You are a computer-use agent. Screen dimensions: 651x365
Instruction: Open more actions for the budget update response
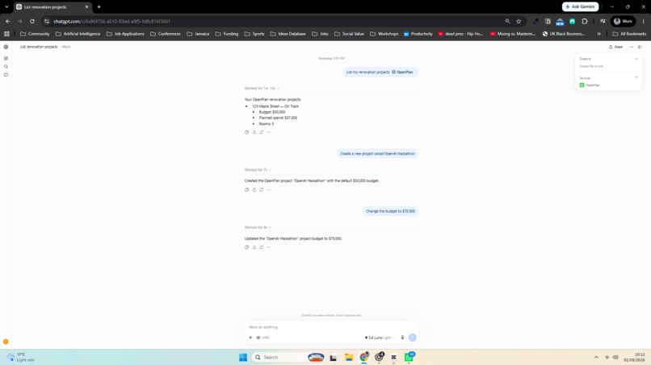point(269,247)
